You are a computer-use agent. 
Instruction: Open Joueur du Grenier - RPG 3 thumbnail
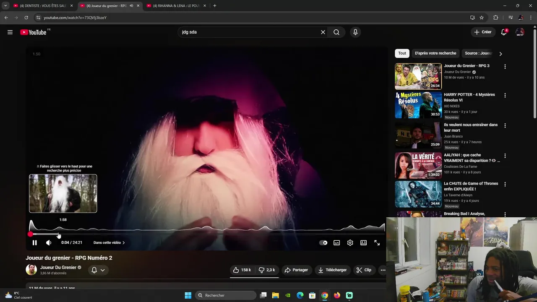pyautogui.click(x=418, y=76)
